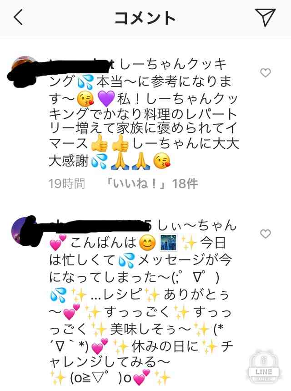
Task: Tap the thumbs up emojis after マース
Action: point(110,144)
